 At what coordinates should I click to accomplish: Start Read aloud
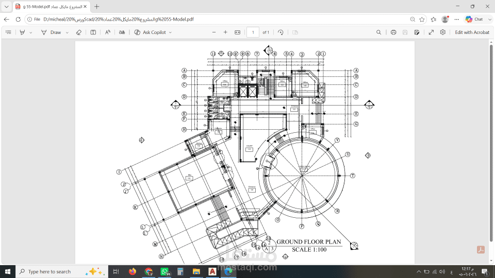click(x=108, y=32)
